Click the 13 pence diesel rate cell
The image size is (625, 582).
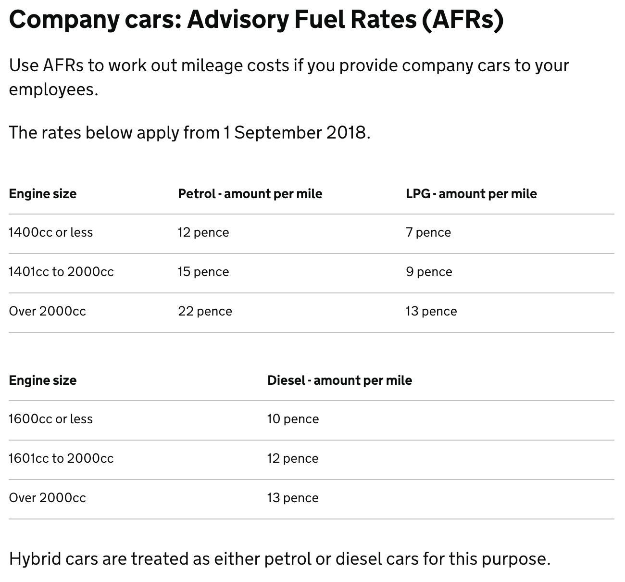(293, 498)
